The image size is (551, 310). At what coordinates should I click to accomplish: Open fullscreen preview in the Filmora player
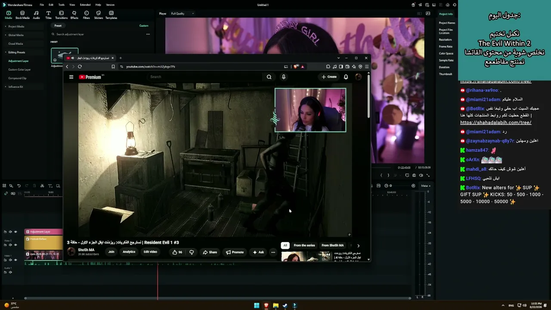[x=428, y=175]
